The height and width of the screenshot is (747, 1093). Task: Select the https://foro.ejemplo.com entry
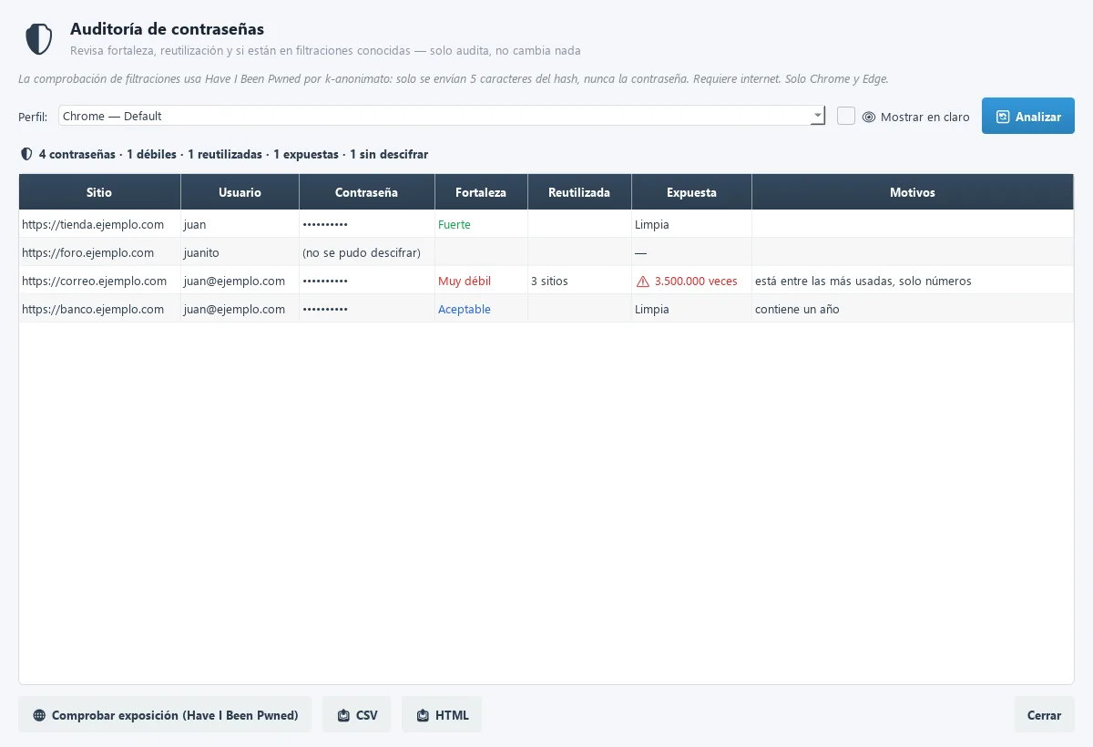[x=546, y=252]
